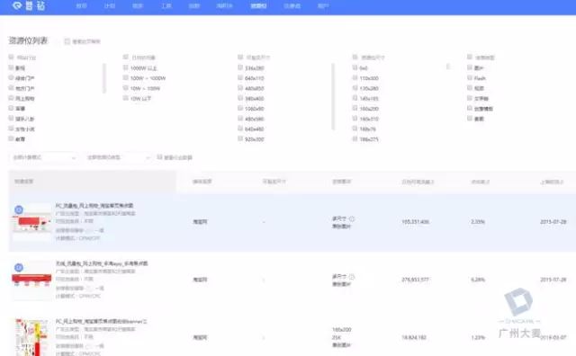576x356 pixels.
Task: Open the highlighted tab in the blue navigation bar
Action: (258, 6)
